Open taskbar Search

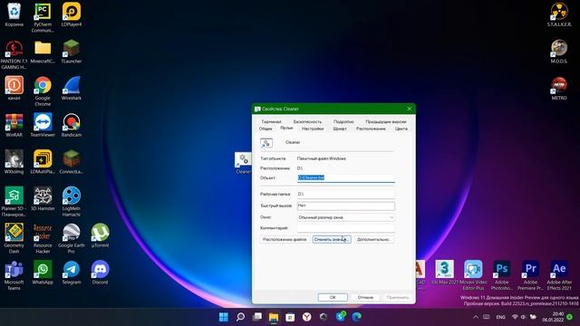click(240, 317)
